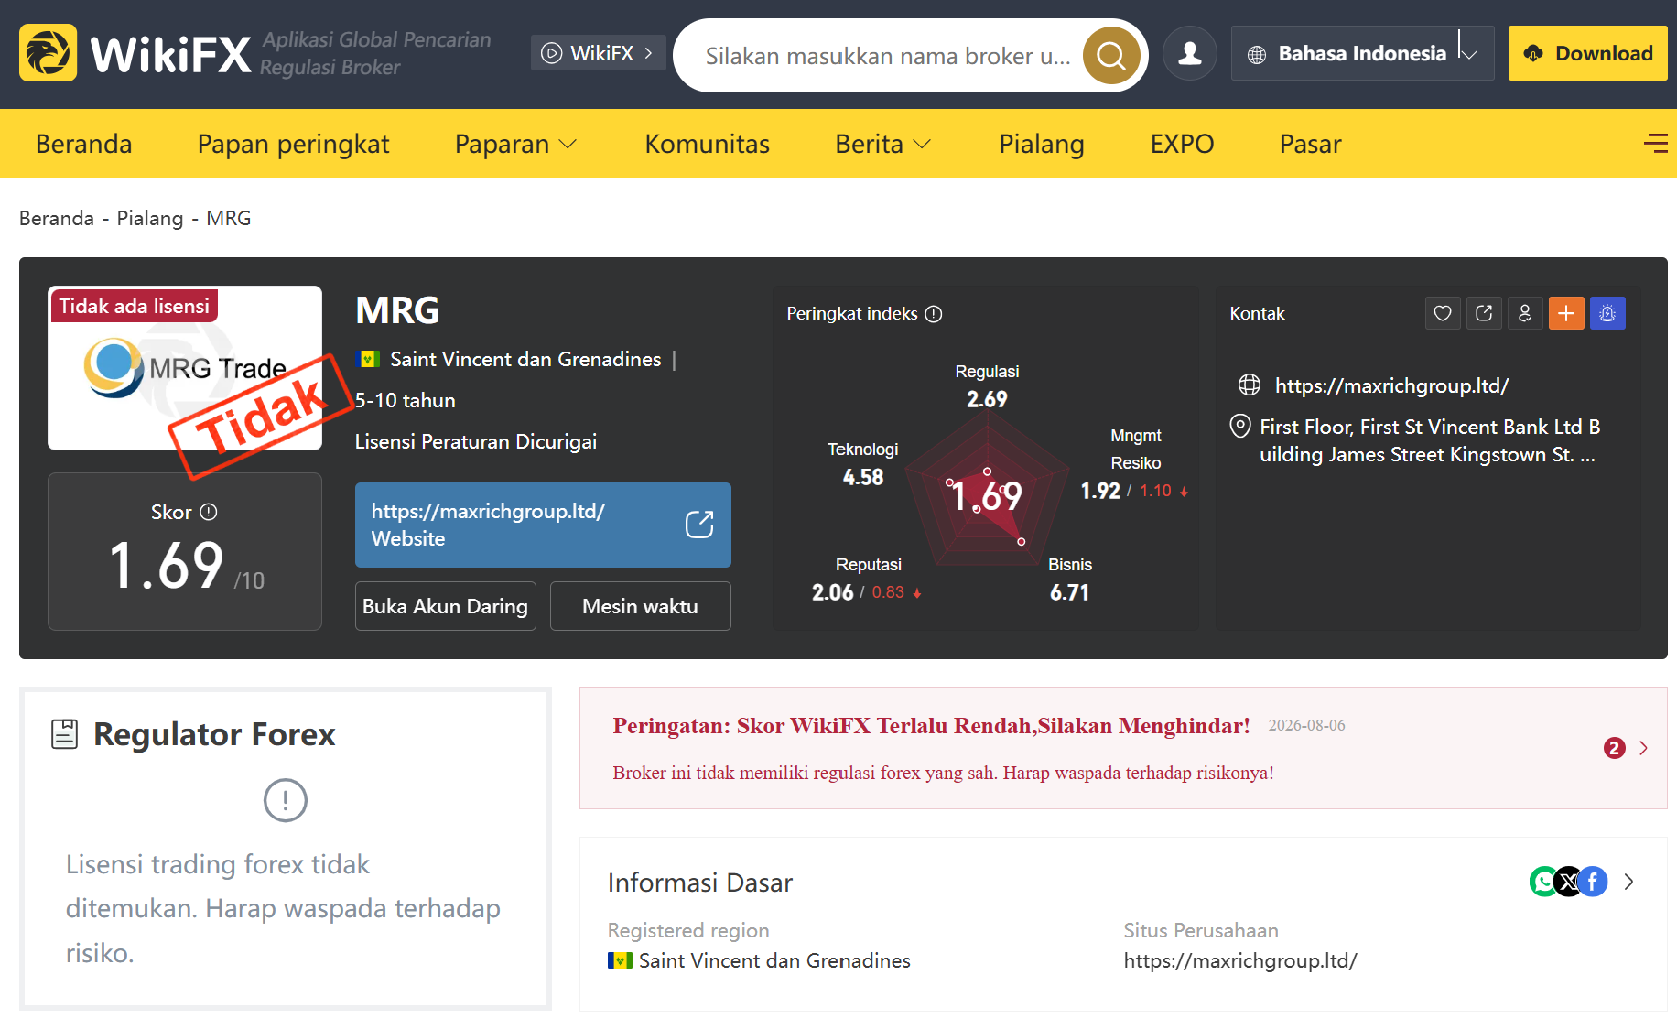Click the Download button
This screenshot has height=1029, width=1677.
point(1587,53)
